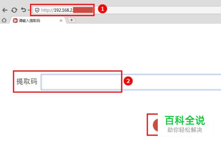Expand the dropdown arrow beside the undo icon
The image size is (221, 144).
click(29, 10)
